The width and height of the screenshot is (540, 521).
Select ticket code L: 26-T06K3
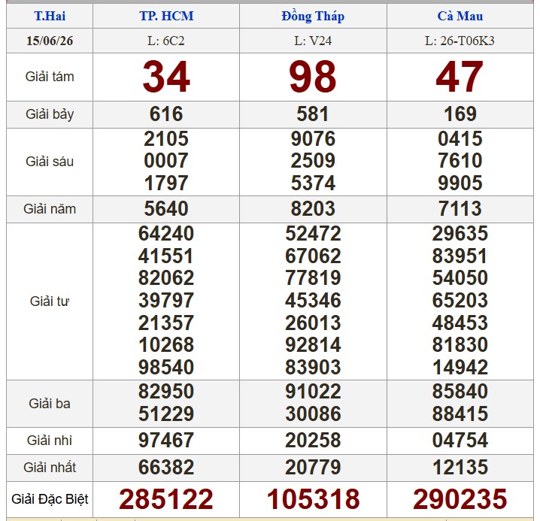460,41
